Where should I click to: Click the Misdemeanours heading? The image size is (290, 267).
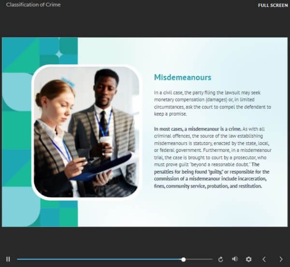[183, 77]
